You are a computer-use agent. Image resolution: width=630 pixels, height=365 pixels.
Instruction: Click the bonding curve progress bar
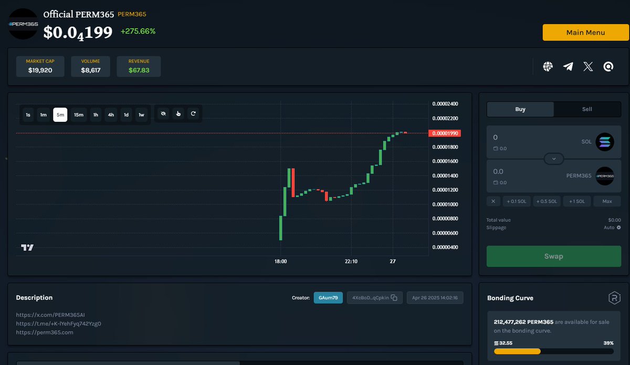point(554,351)
